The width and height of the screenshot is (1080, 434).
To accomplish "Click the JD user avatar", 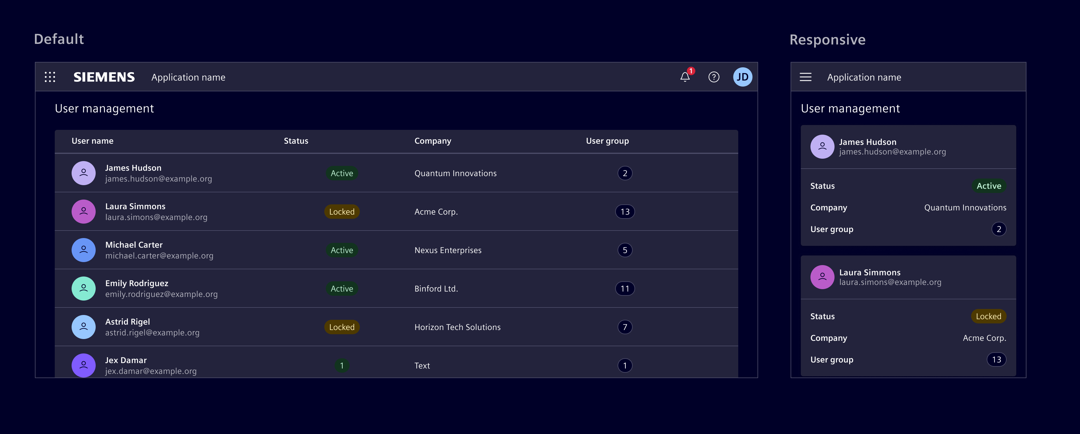I will pos(742,77).
